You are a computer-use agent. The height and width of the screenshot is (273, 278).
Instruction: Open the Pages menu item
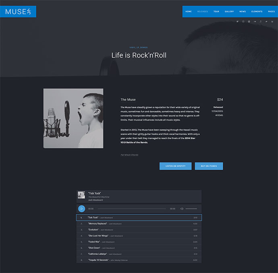pos(271,12)
